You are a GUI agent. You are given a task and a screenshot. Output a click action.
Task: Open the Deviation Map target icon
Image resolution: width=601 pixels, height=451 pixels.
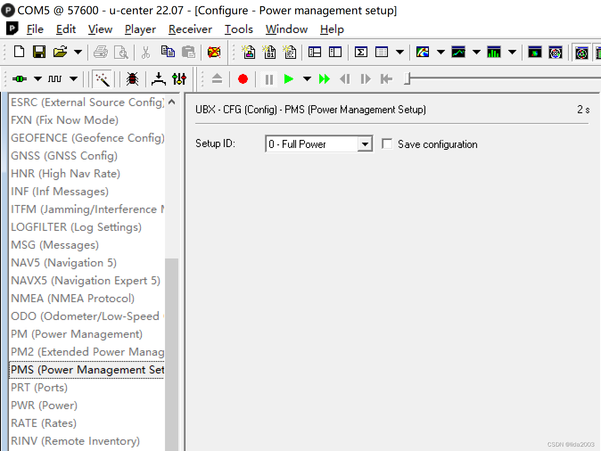click(x=556, y=52)
